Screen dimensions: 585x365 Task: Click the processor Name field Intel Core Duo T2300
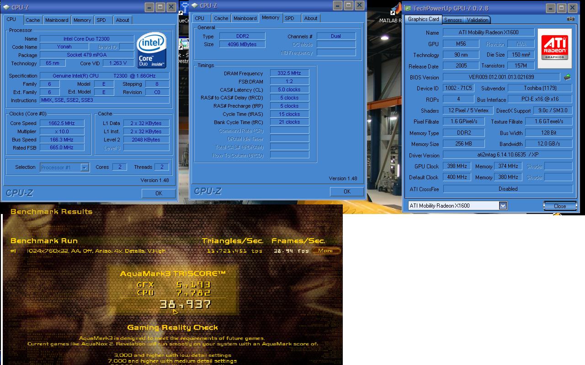click(86, 39)
